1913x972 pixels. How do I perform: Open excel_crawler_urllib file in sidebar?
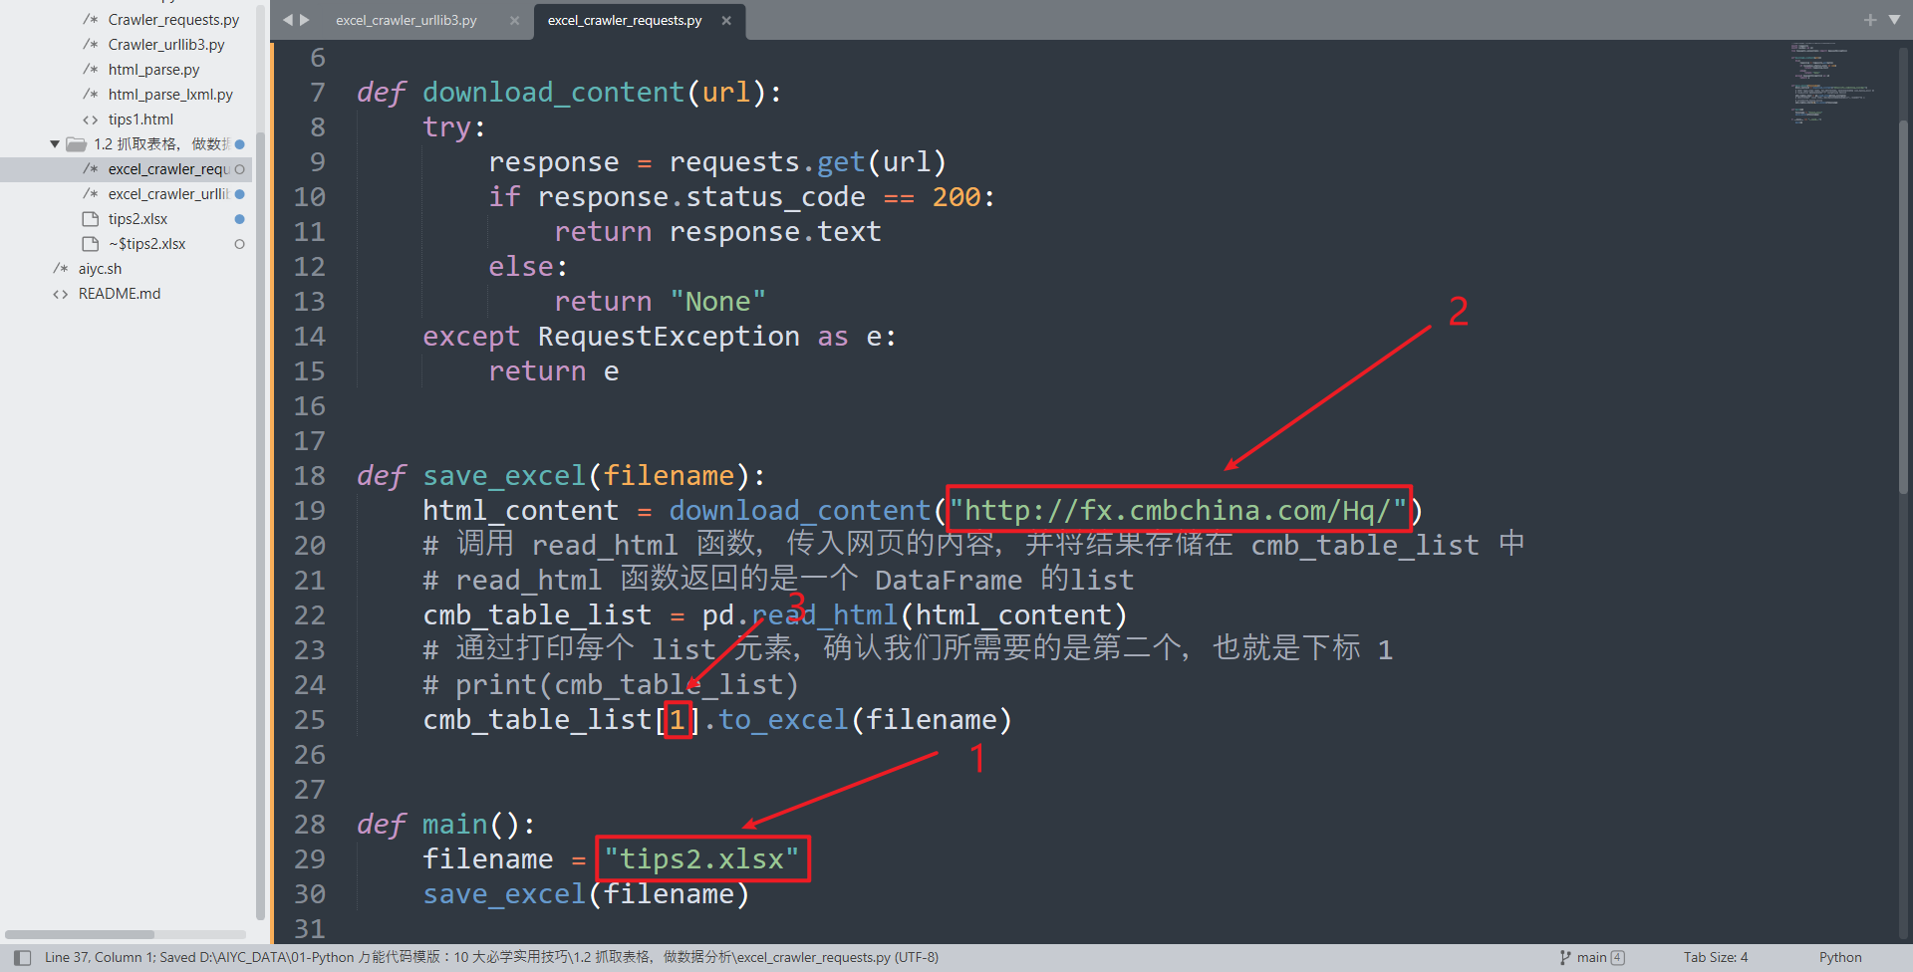[168, 194]
